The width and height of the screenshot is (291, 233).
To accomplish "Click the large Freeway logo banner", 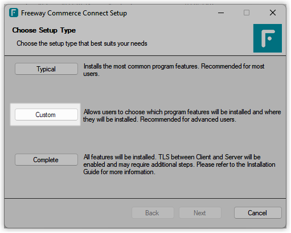I will tap(268, 38).
